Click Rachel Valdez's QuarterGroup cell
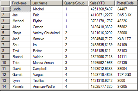The height and width of the screenshot is (91, 138). click(75, 57)
